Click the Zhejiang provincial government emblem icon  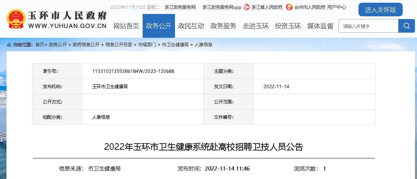246,7
